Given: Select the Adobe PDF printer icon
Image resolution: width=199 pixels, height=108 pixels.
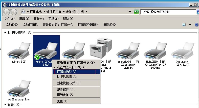Looking at the screenshot, I should (19, 51).
